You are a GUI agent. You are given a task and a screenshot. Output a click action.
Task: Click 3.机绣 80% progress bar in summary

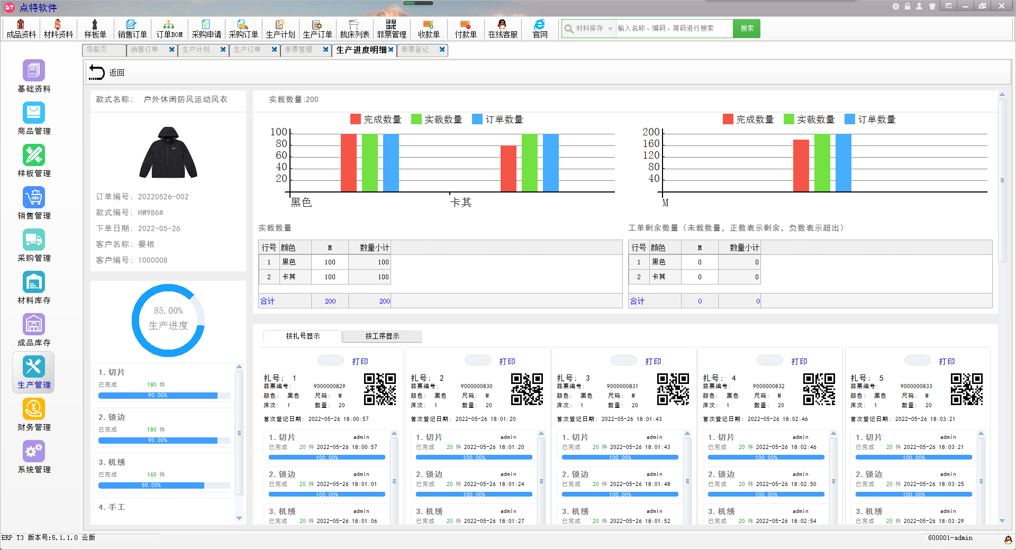click(x=164, y=485)
